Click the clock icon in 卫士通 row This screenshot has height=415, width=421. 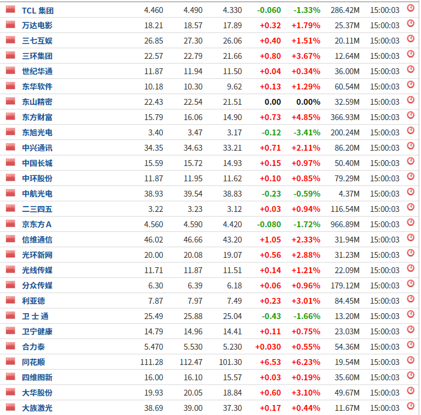click(410, 314)
